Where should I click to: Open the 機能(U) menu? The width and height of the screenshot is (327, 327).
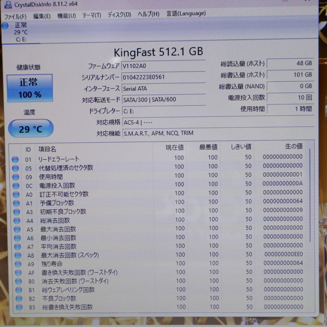pos(66,16)
